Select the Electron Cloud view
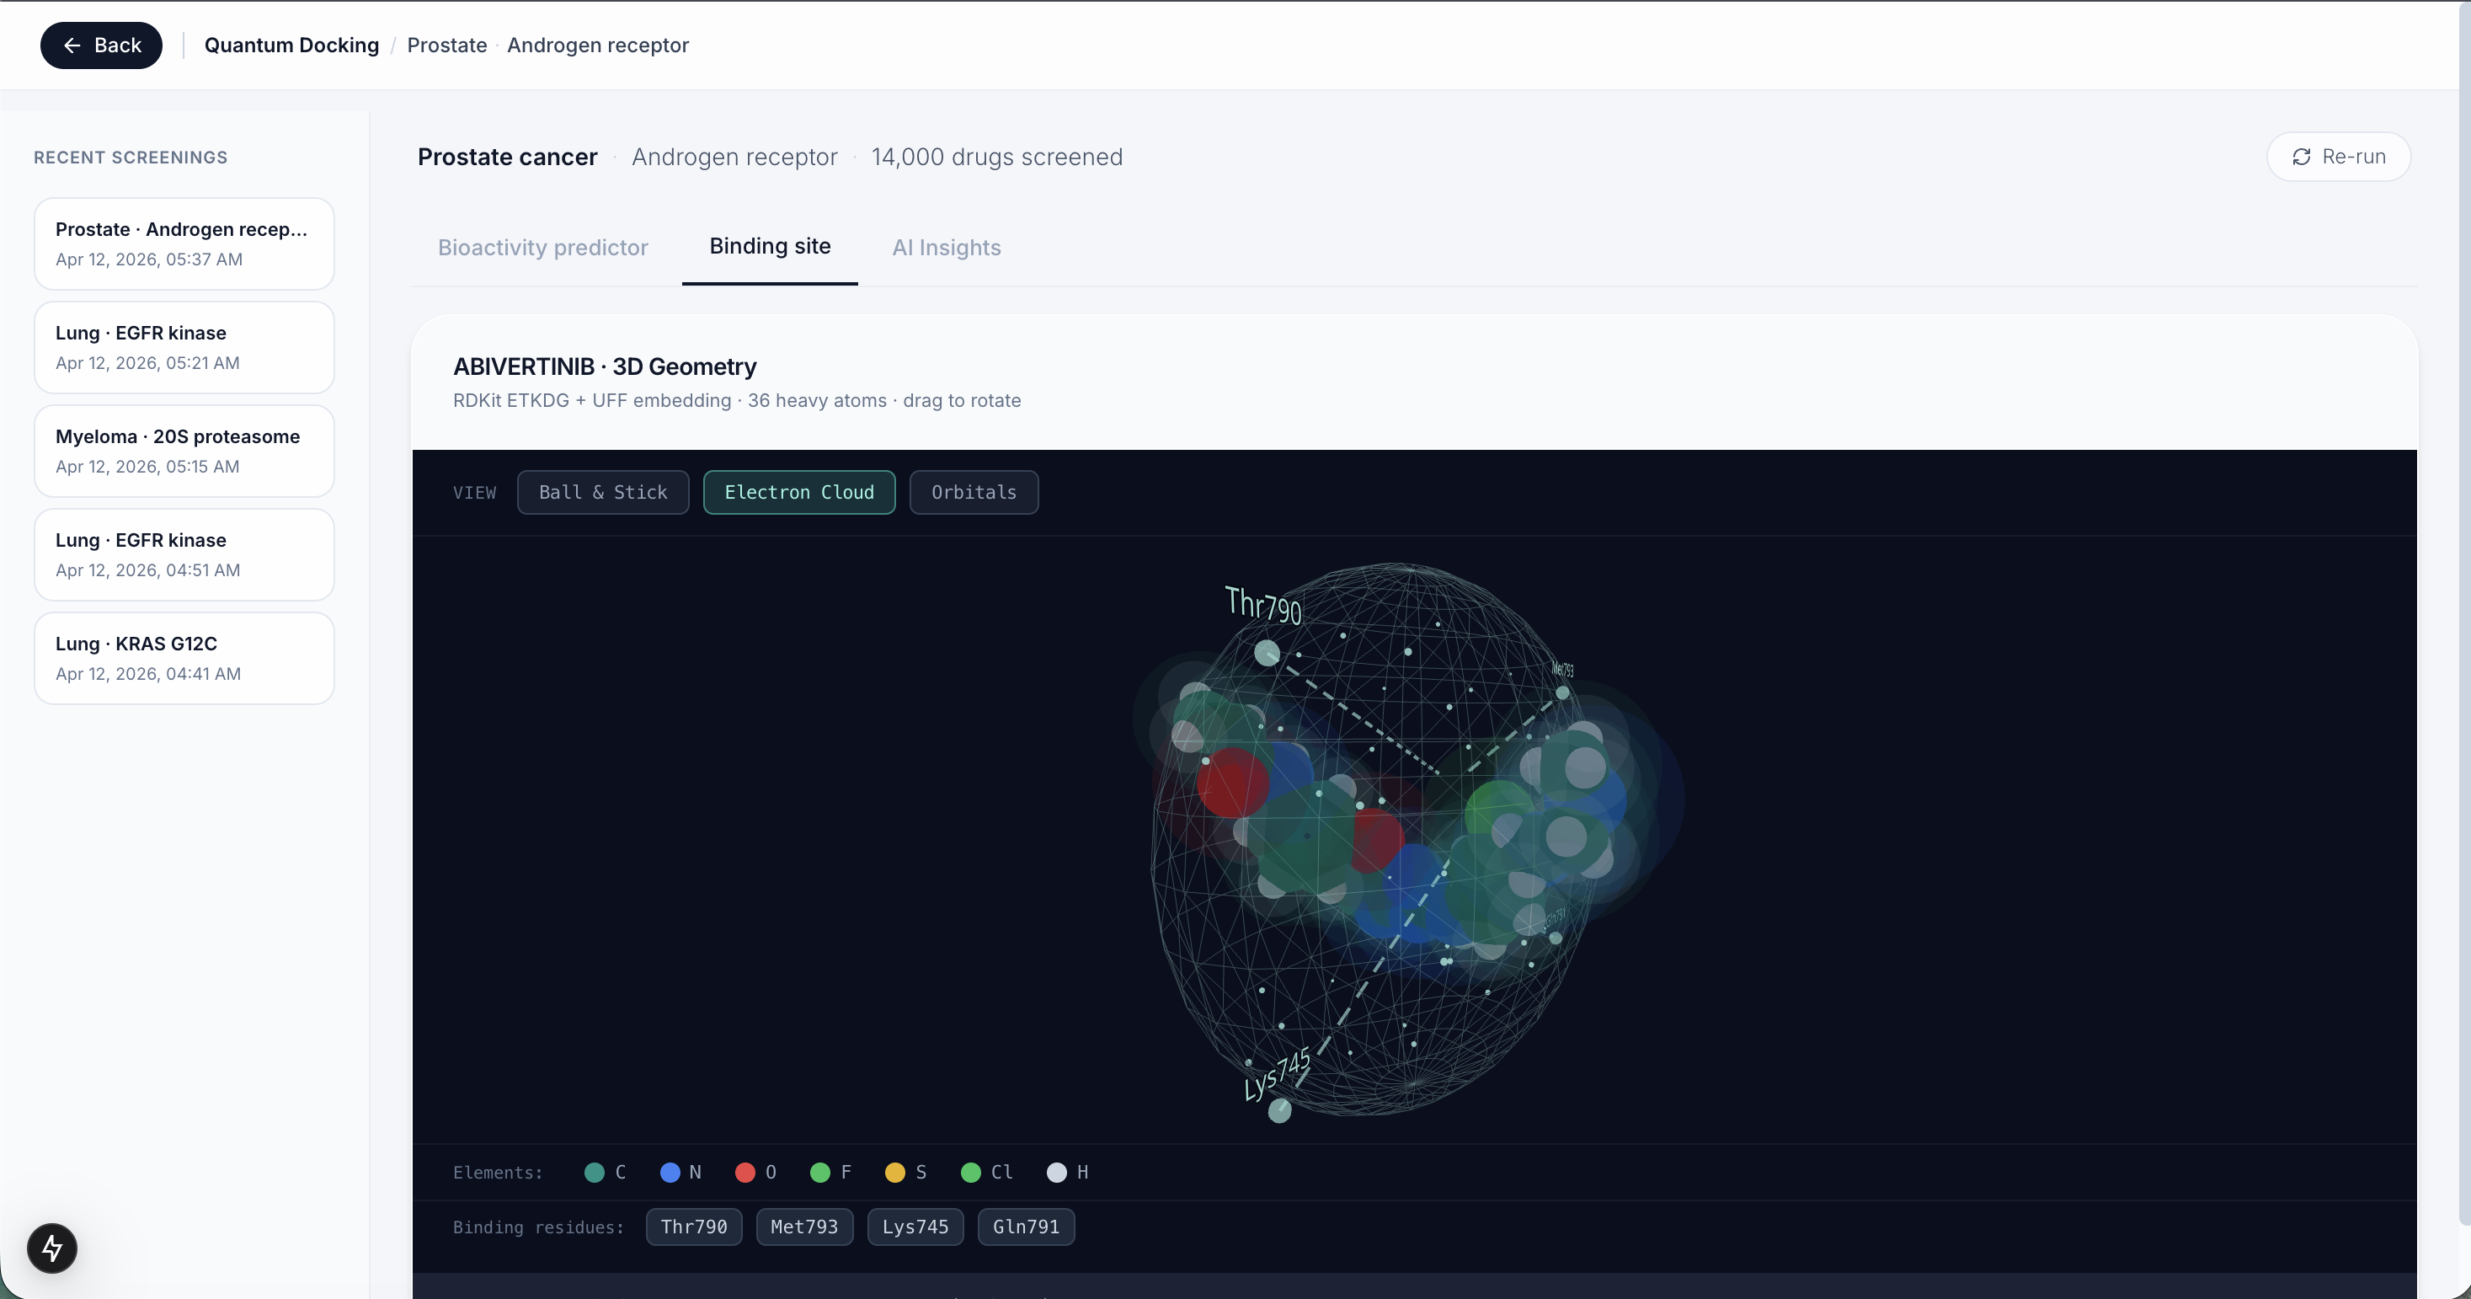Image resolution: width=2471 pixels, height=1299 pixels. pyautogui.click(x=798, y=492)
